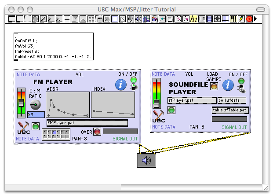Select the pencil tool in palette
Viewport: 273px width, 195px height.
click(x=241, y=19)
